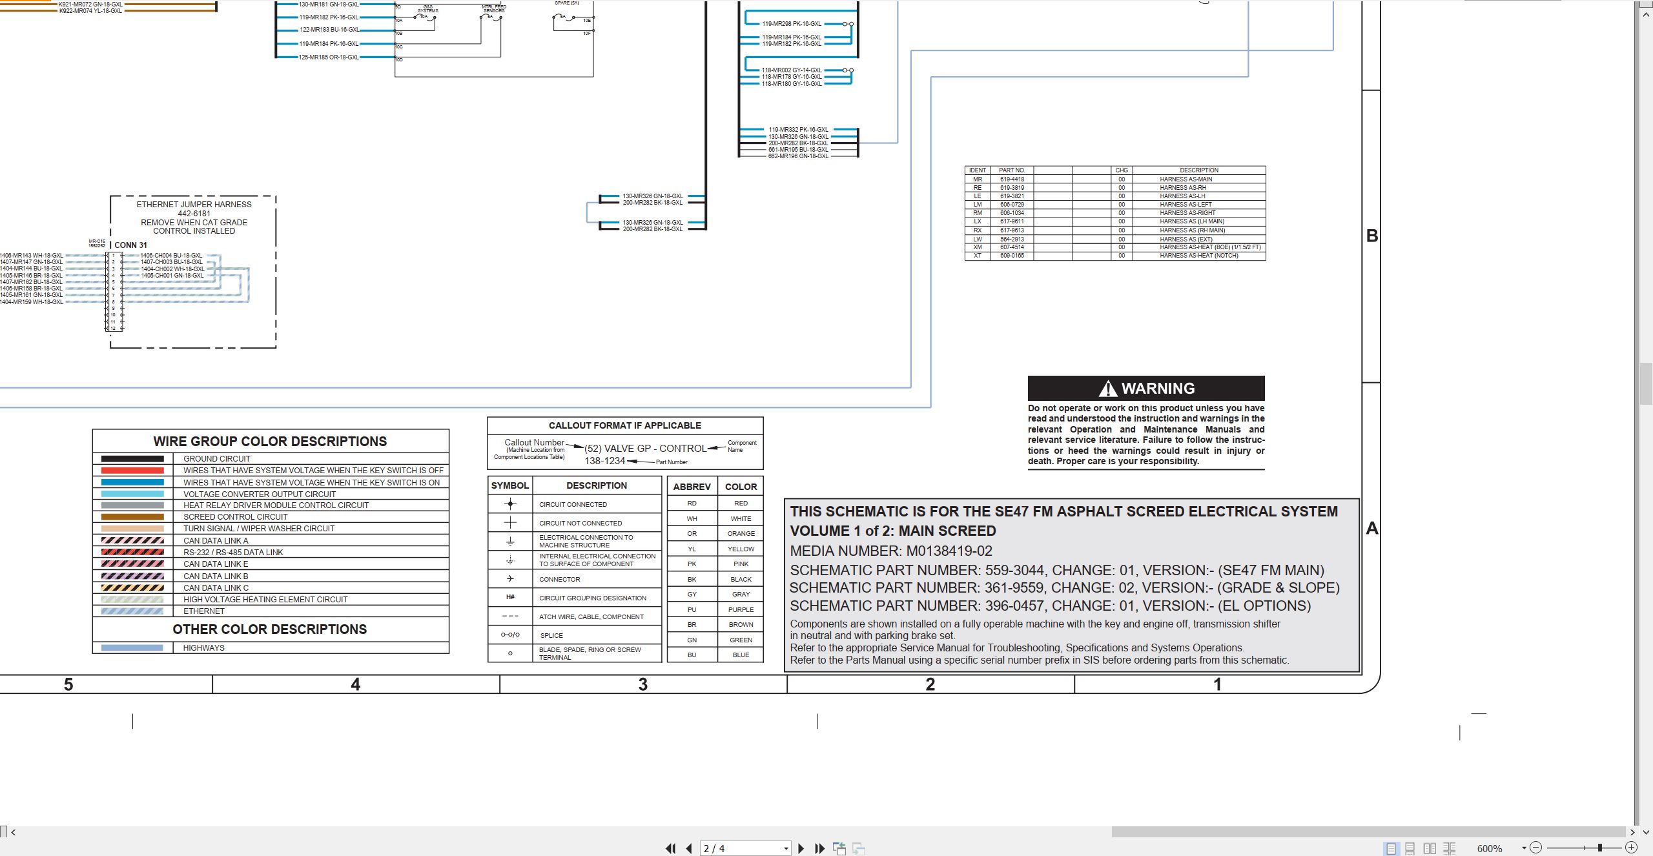Click the zoom in plus icon
This screenshot has width=1653, height=856.
coord(1632,848)
